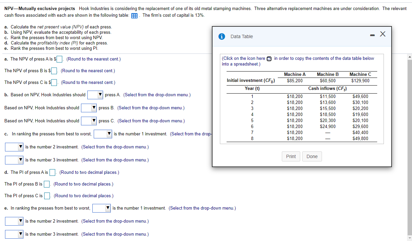Click the Machine B column header
The height and width of the screenshot is (241, 412).
click(328, 75)
